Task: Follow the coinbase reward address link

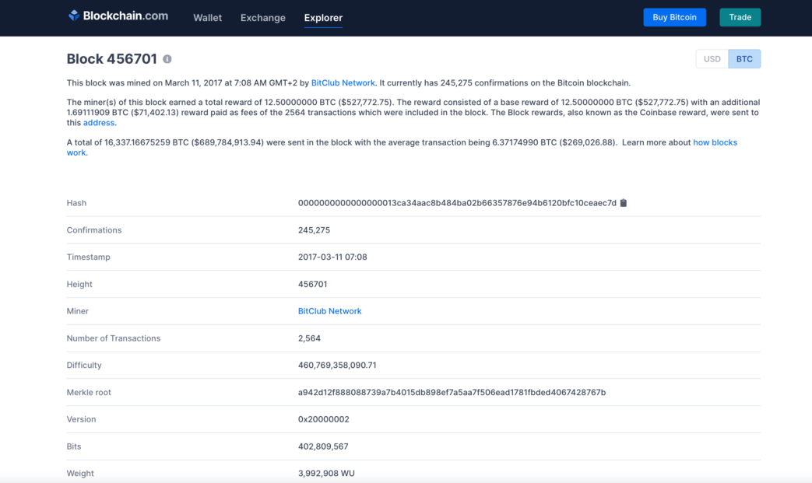Action: pos(99,123)
